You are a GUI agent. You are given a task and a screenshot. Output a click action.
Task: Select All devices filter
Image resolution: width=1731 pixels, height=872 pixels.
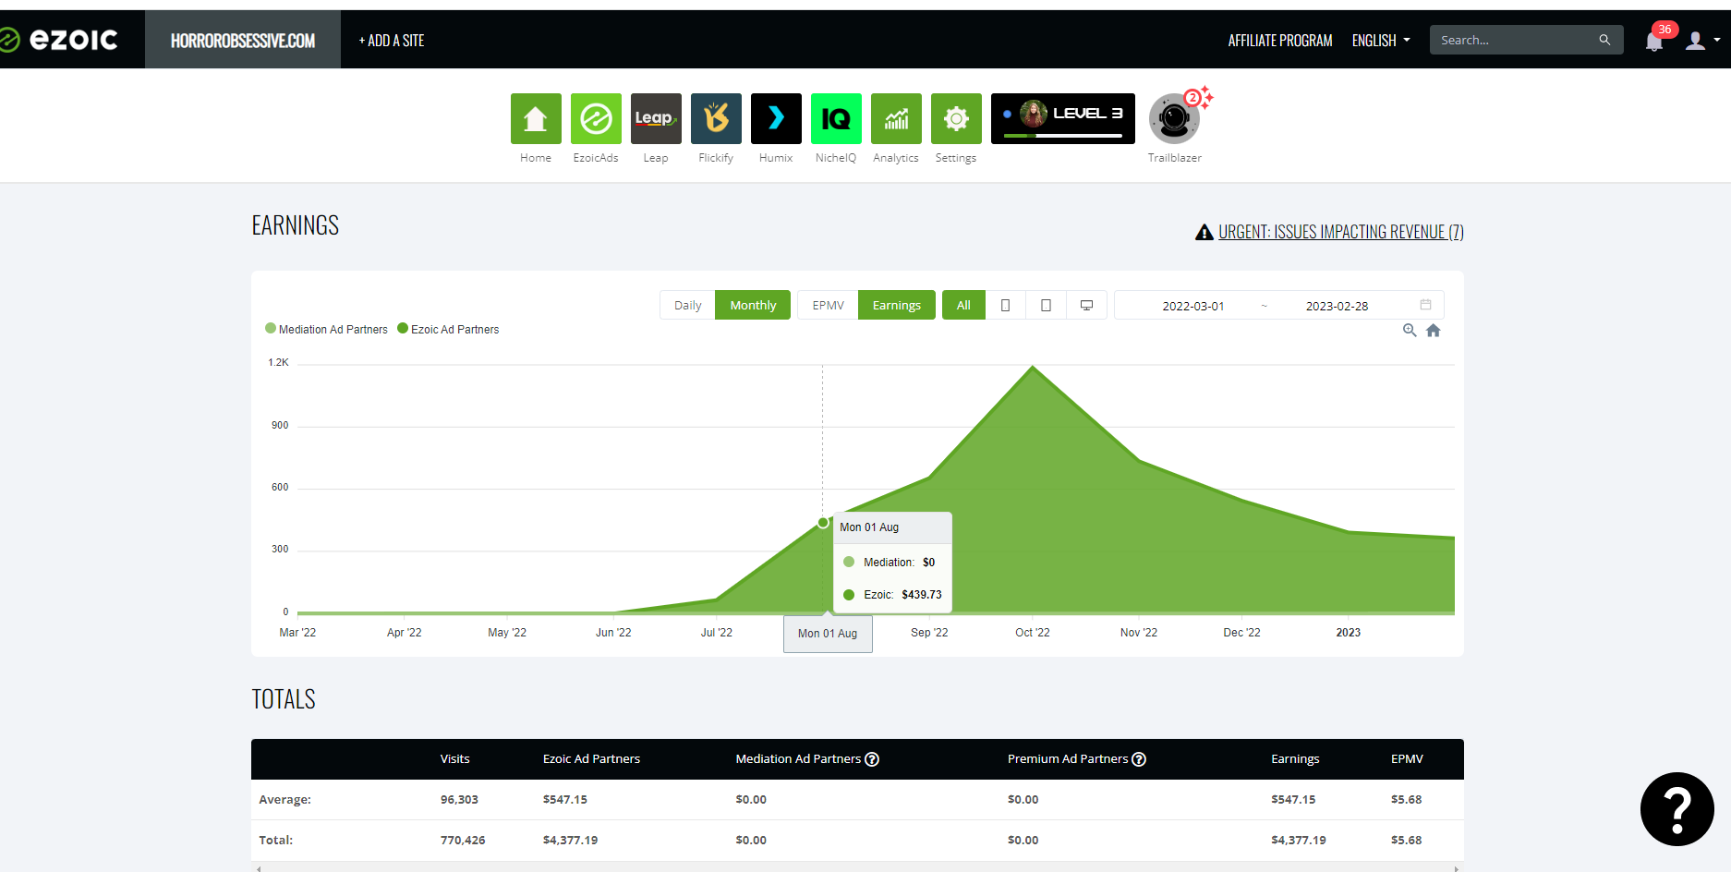[x=963, y=305]
